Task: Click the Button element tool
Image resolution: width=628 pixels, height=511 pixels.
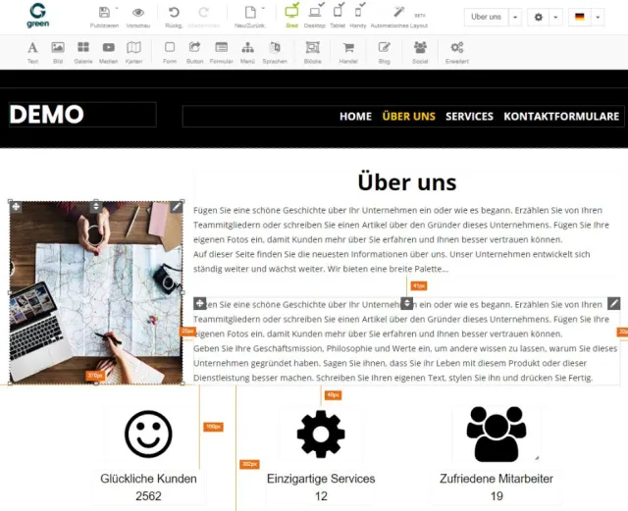Action: click(195, 48)
